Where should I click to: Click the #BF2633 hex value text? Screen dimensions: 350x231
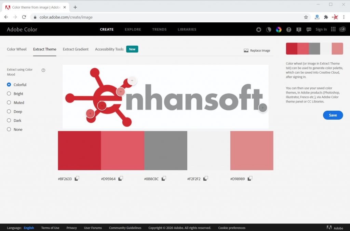point(65,179)
